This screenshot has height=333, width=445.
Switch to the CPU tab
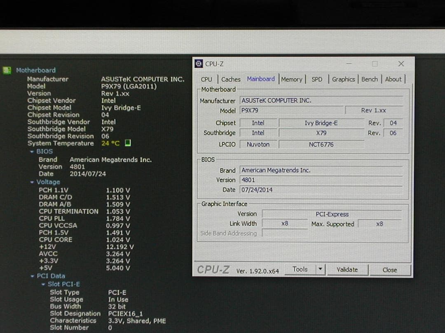pyautogui.click(x=206, y=79)
